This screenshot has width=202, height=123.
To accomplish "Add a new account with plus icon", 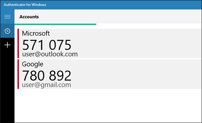I will (7, 45).
